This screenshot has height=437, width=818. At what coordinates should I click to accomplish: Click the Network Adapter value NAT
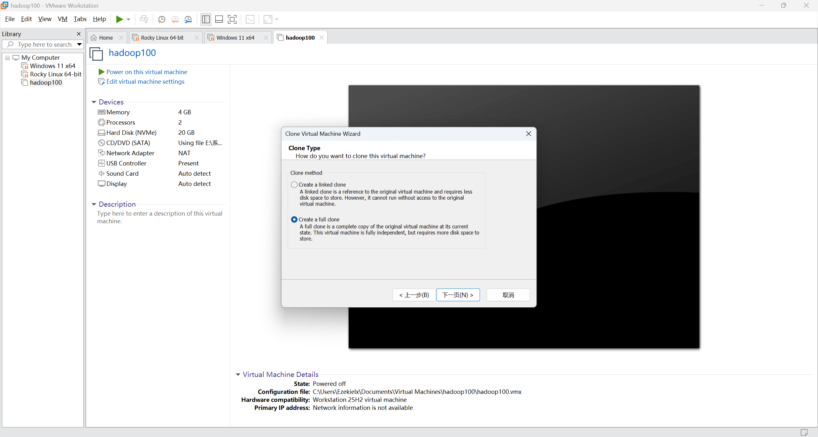tap(184, 153)
